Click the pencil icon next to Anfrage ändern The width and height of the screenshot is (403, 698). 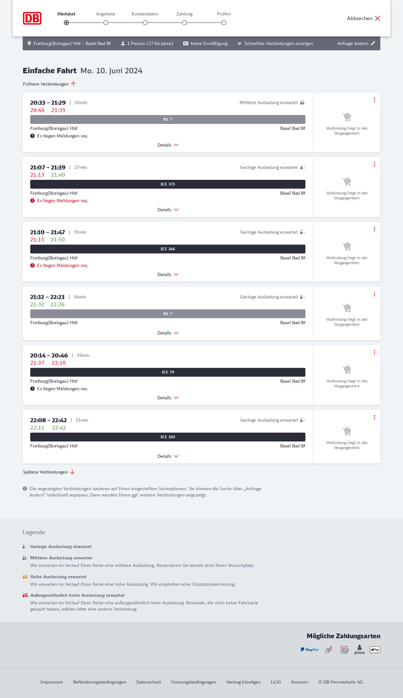[373, 43]
